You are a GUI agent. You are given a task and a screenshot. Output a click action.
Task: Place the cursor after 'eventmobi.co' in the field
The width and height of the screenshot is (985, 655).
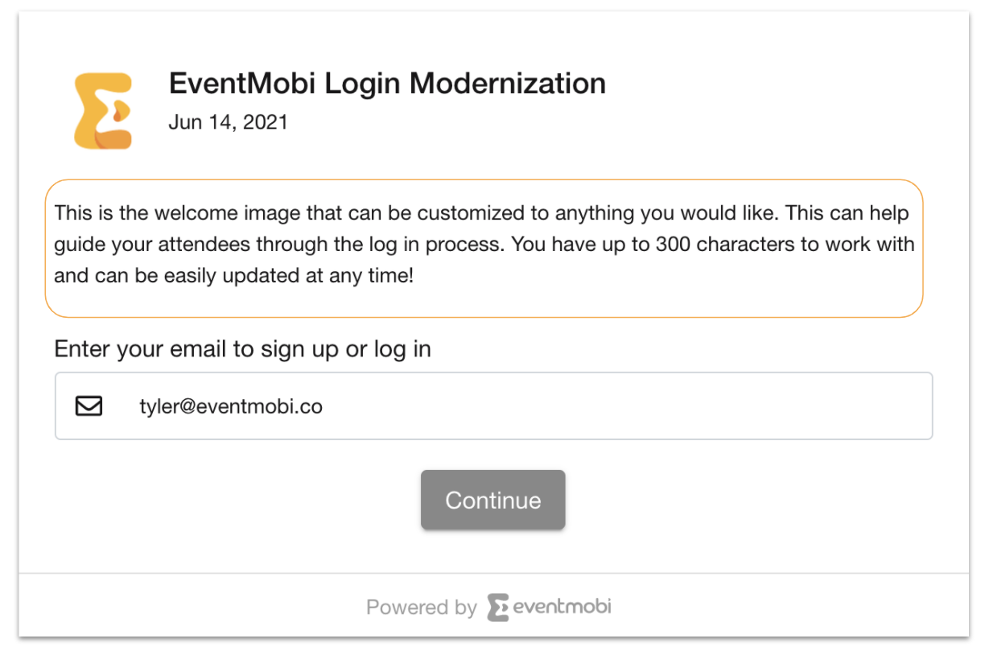click(x=324, y=406)
